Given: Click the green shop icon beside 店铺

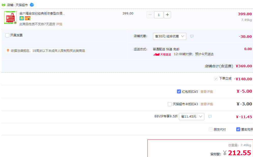Looking at the screenshot, I should coord(3,5).
